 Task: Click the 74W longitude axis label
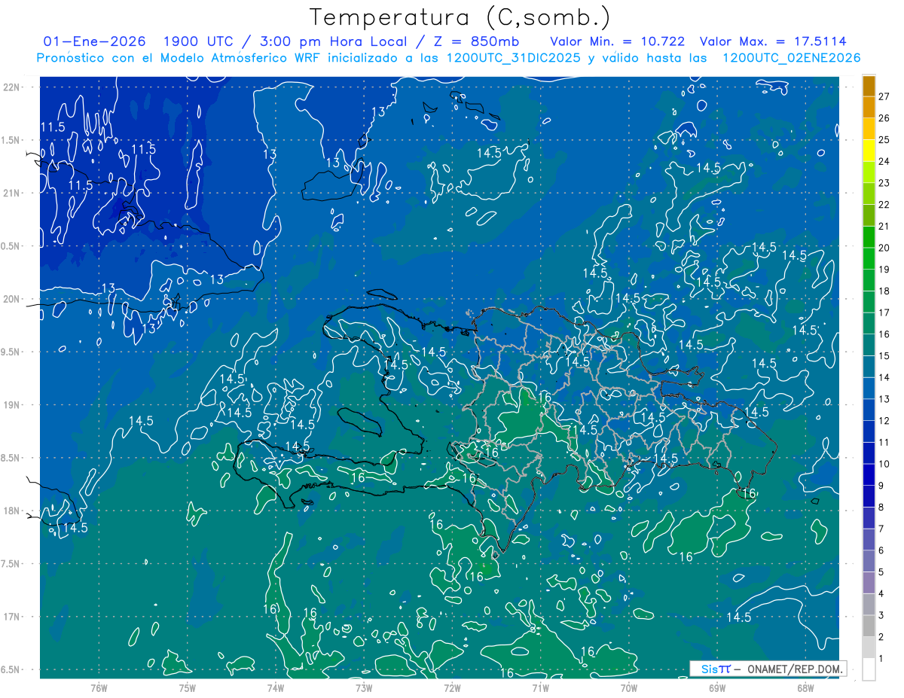276,687
